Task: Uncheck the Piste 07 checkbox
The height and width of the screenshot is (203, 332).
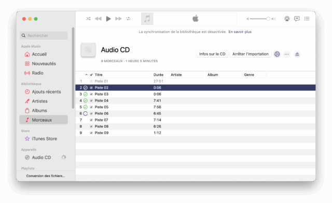Action: (x=91, y=120)
